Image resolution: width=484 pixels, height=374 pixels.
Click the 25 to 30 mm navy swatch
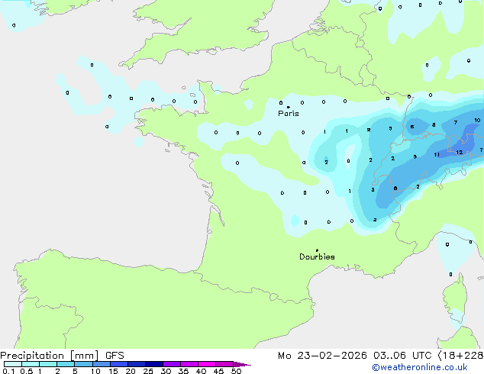point(154,364)
